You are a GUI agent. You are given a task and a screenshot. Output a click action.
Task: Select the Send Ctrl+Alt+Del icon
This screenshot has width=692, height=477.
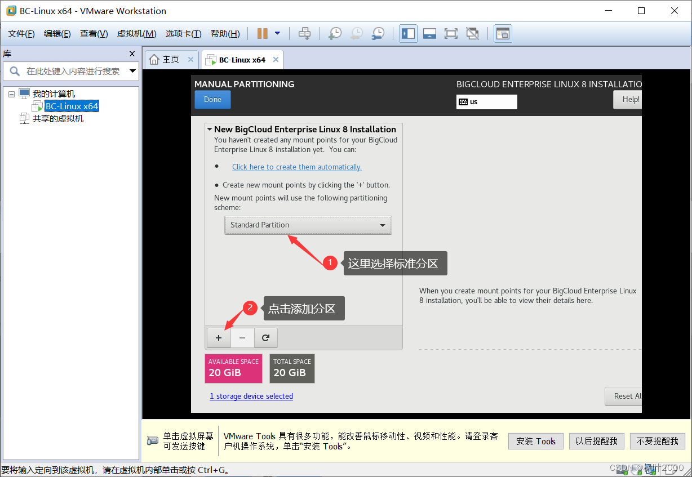pyautogui.click(x=304, y=33)
